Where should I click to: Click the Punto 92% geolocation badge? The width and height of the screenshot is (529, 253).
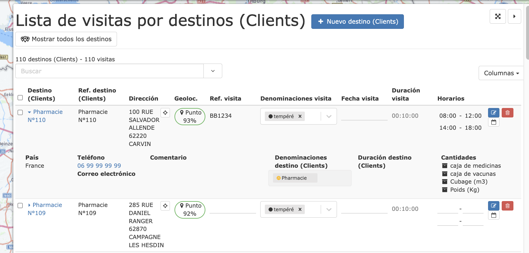(x=190, y=210)
